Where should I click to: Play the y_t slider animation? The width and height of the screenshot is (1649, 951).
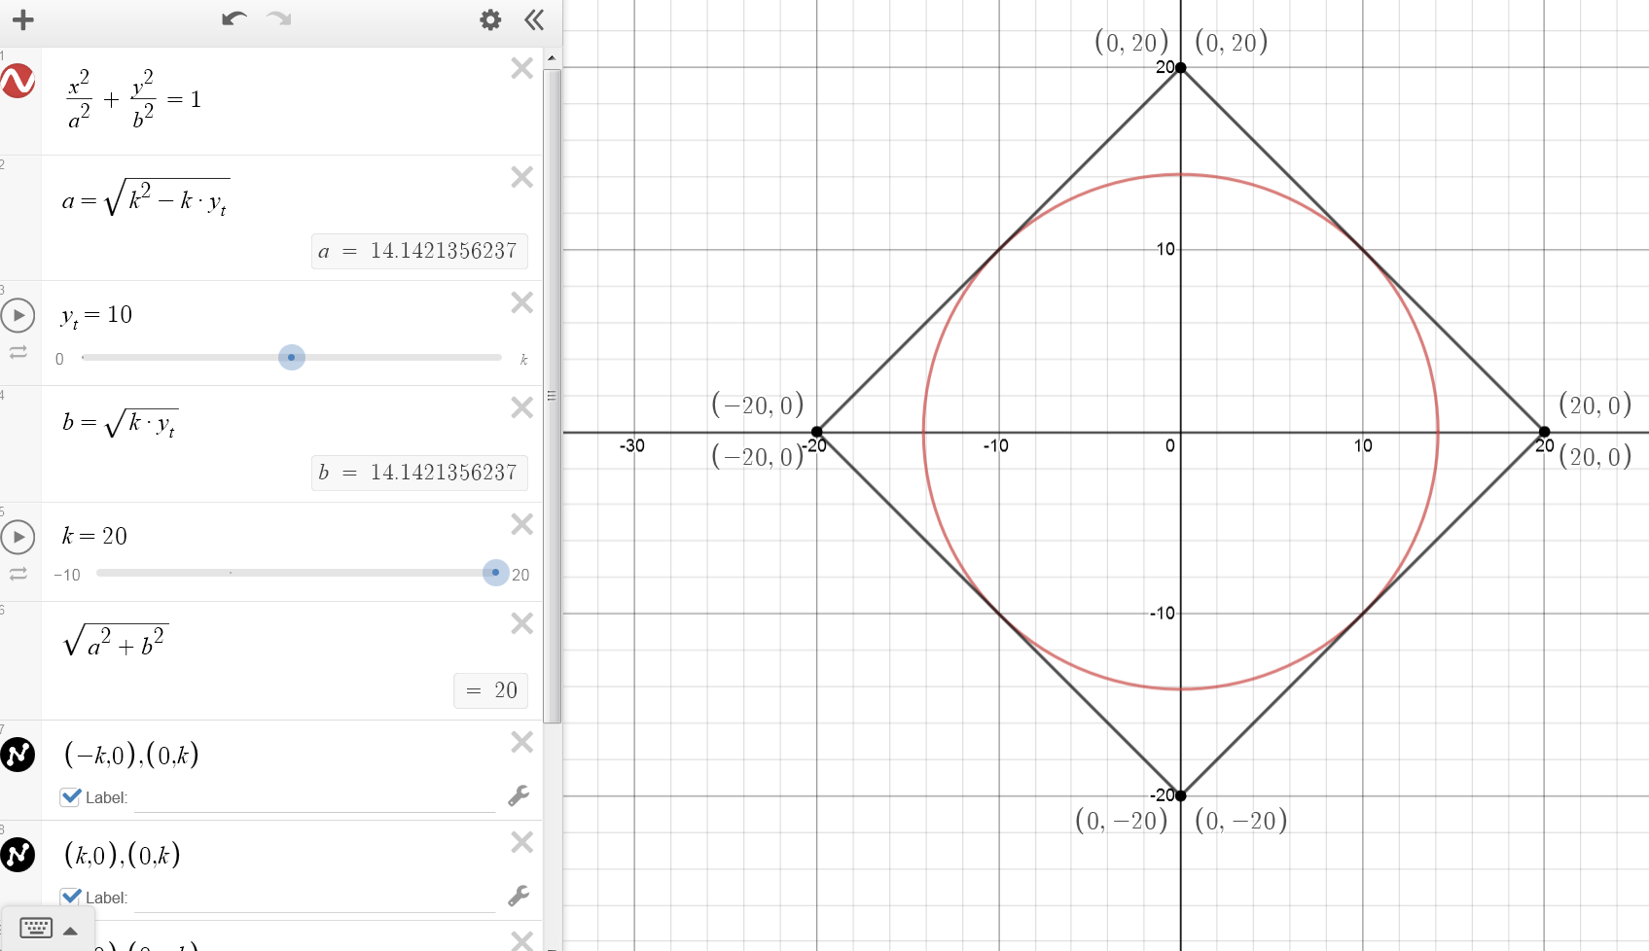pos(18,315)
